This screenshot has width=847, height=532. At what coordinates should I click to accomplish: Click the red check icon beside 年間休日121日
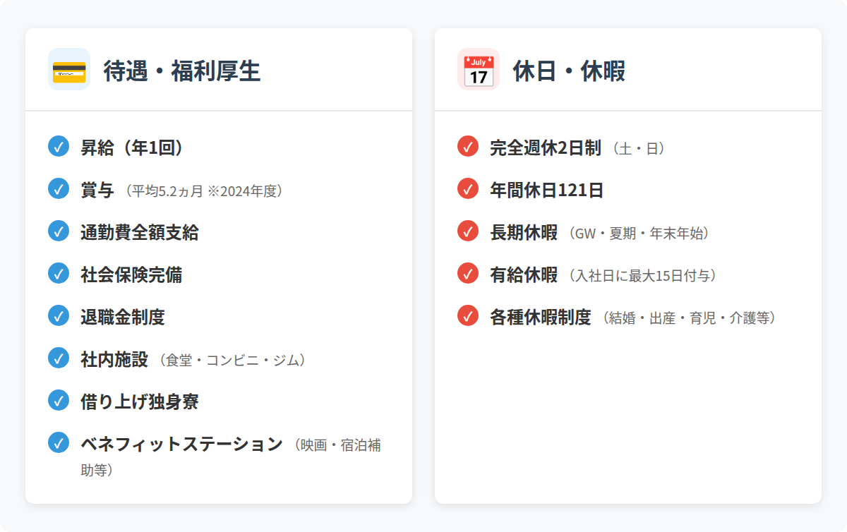coord(468,188)
